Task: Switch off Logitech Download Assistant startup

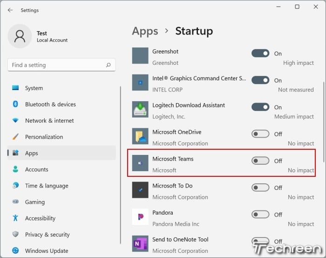Action: 260,107
